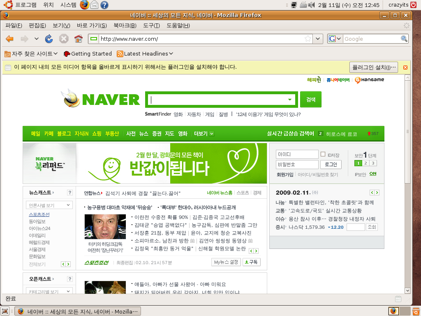Open the 카테고리별 보기 dropdown

[x=49, y=291]
